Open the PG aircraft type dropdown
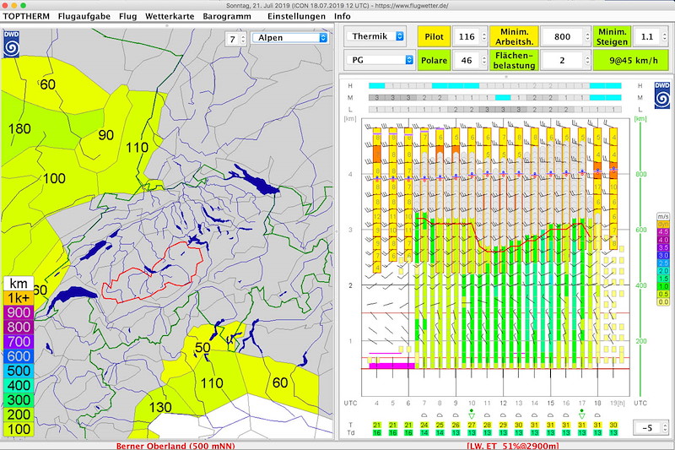675x450 pixels. tap(380, 60)
